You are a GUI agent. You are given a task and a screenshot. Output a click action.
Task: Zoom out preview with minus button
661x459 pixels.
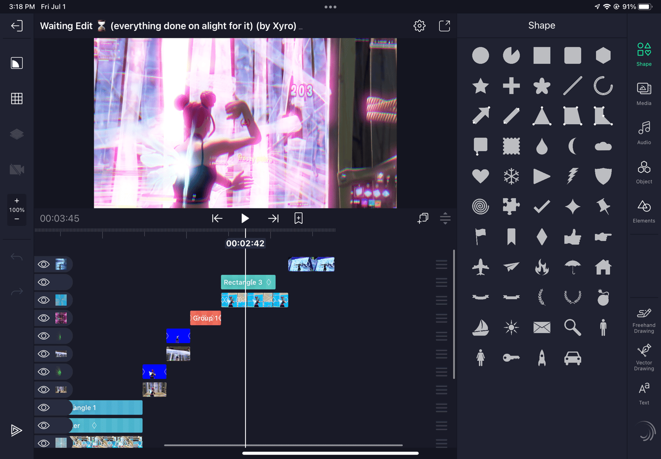pos(17,219)
